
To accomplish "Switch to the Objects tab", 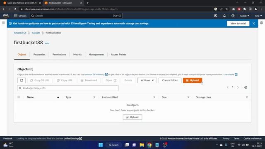I will click(x=22, y=55).
